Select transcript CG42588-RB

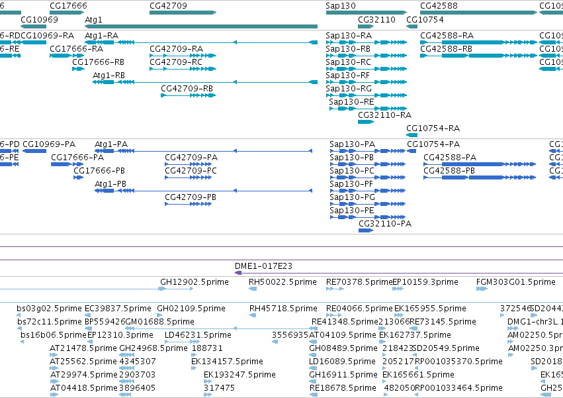click(478, 56)
